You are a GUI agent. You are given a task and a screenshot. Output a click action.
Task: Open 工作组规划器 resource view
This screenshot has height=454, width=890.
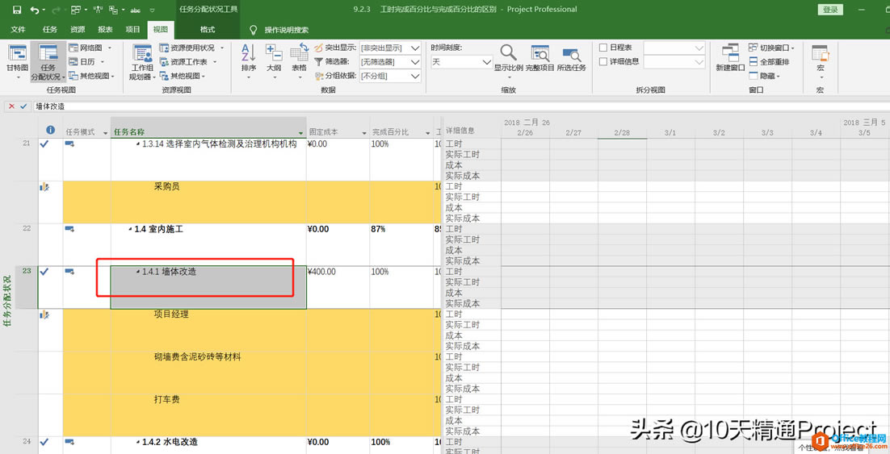click(141, 62)
